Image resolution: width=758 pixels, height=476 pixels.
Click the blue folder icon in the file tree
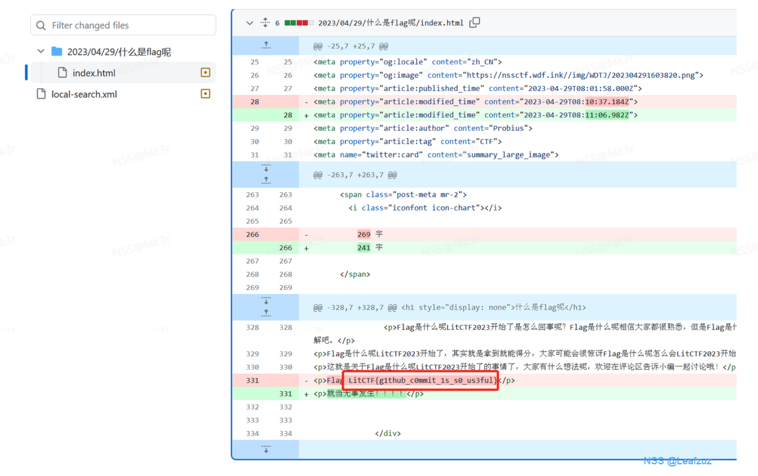click(x=57, y=51)
